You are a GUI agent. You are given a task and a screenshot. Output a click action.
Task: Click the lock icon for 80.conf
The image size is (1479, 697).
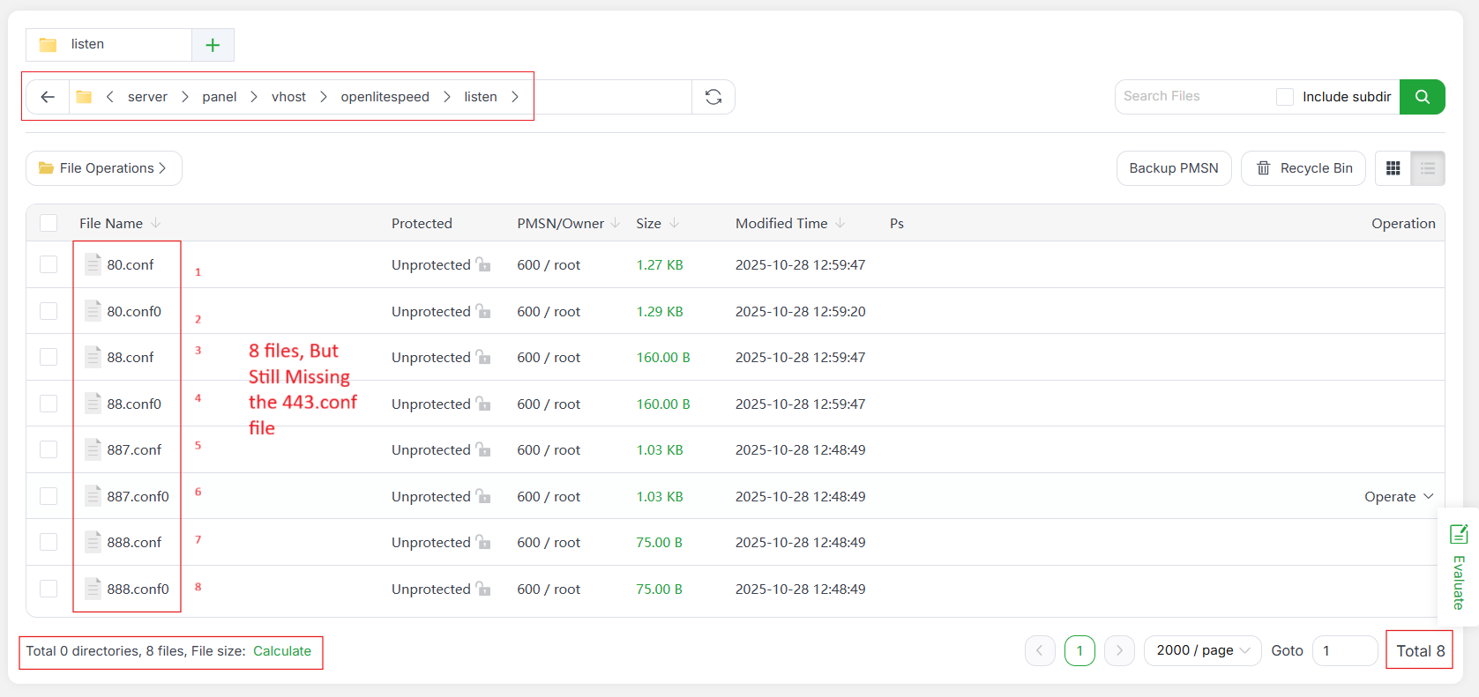pyautogui.click(x=483, y=264)
